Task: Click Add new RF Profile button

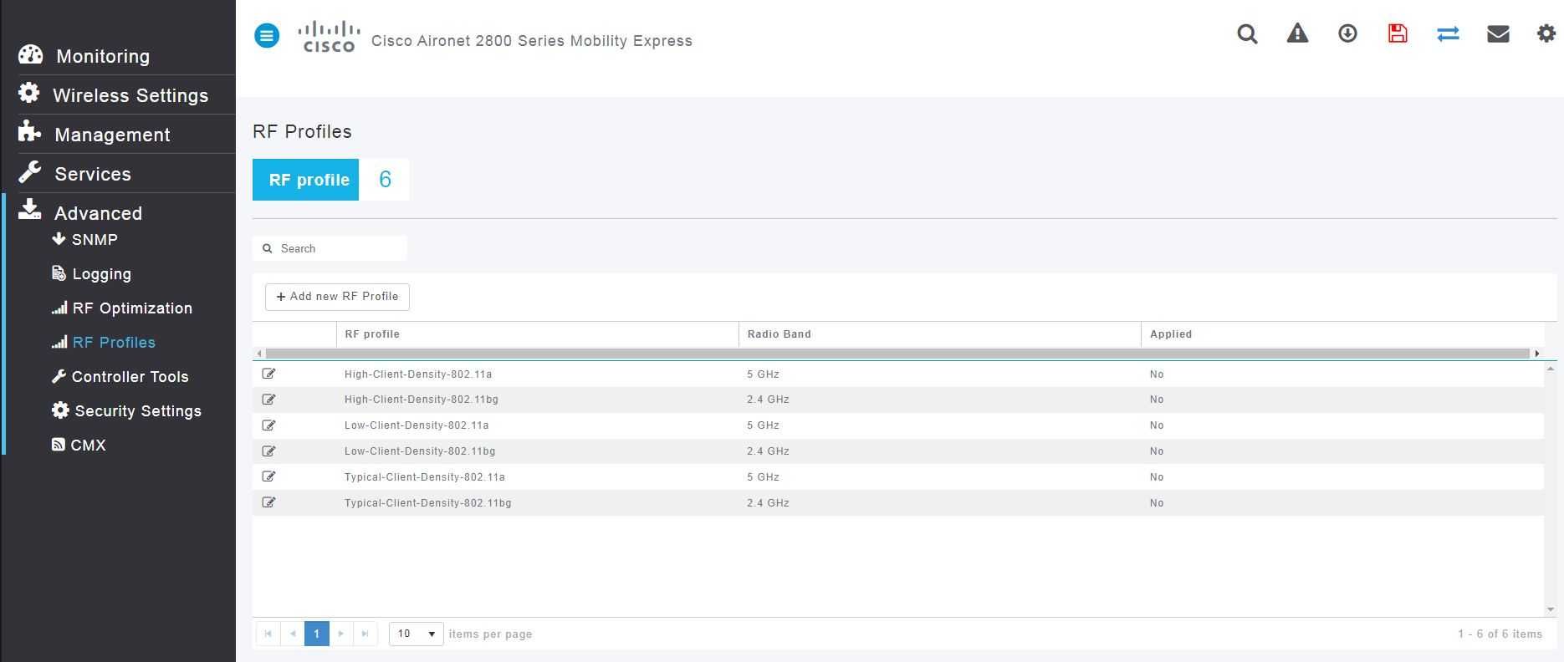Action: 337,297
